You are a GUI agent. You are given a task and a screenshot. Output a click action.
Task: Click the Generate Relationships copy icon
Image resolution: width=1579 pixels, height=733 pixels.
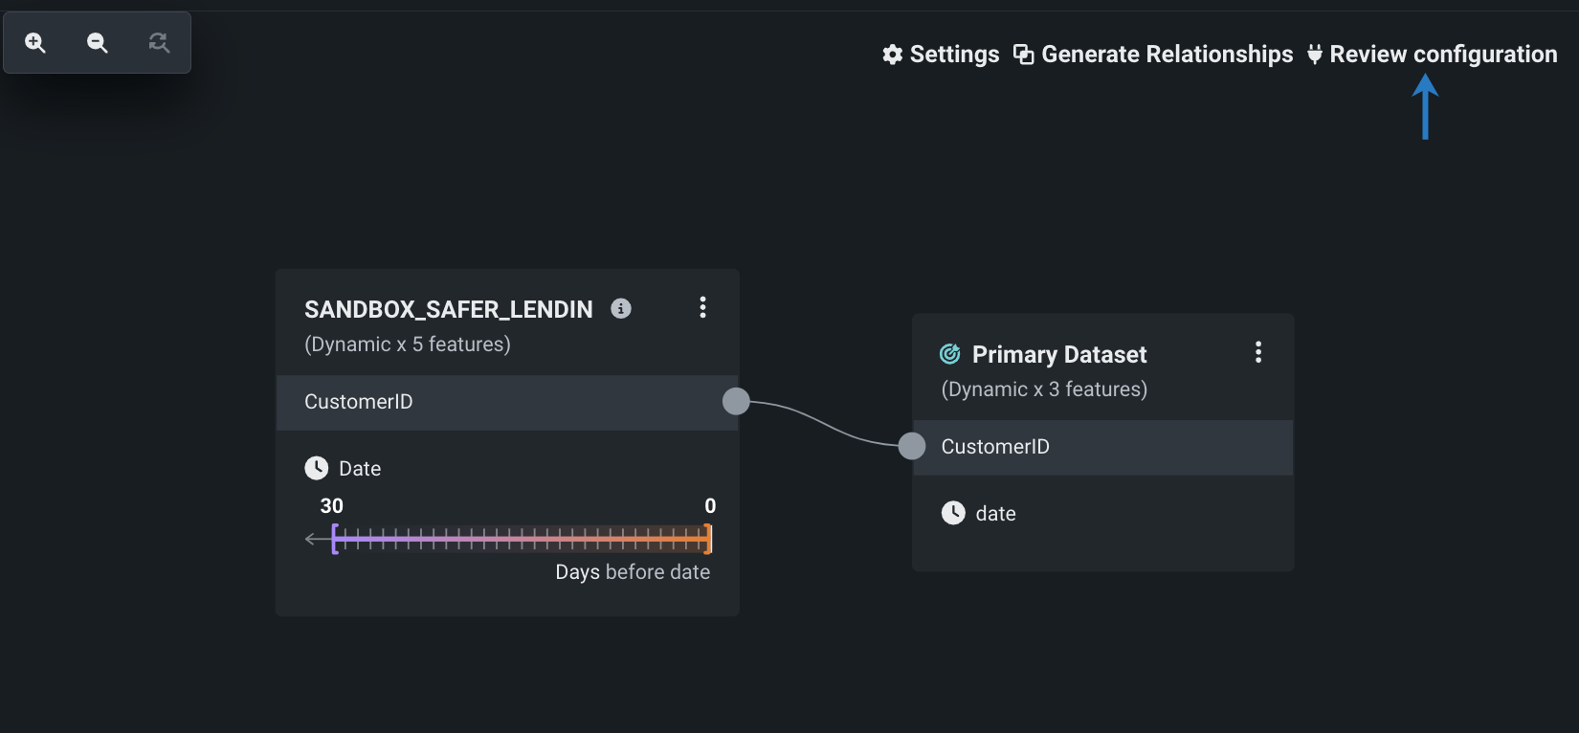[x=1023, y=55]
